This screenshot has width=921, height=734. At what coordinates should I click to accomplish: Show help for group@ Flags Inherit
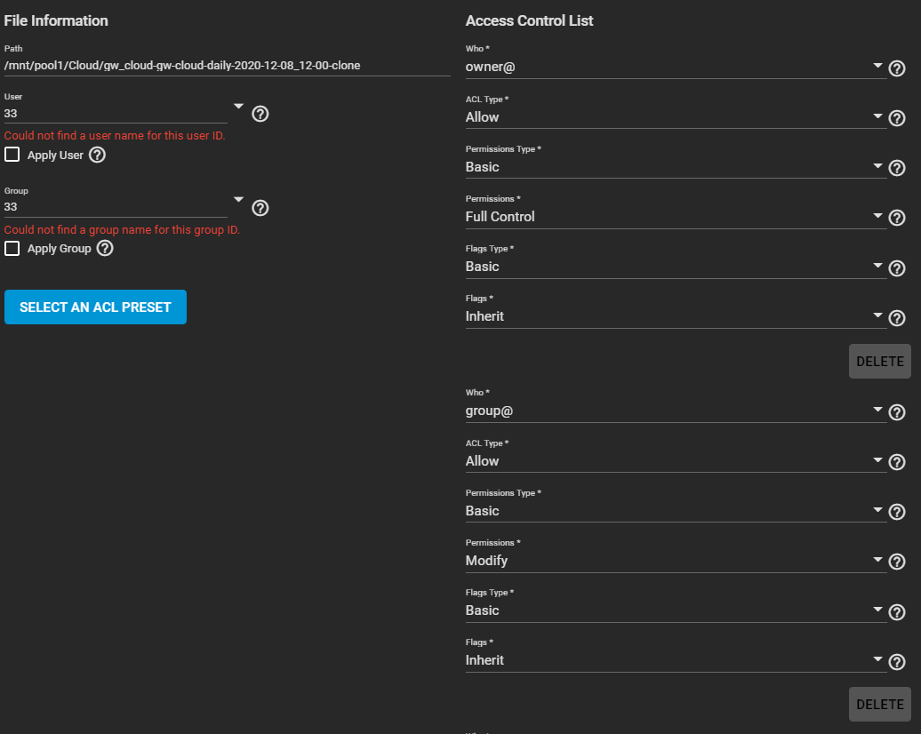tap(896, 662)
